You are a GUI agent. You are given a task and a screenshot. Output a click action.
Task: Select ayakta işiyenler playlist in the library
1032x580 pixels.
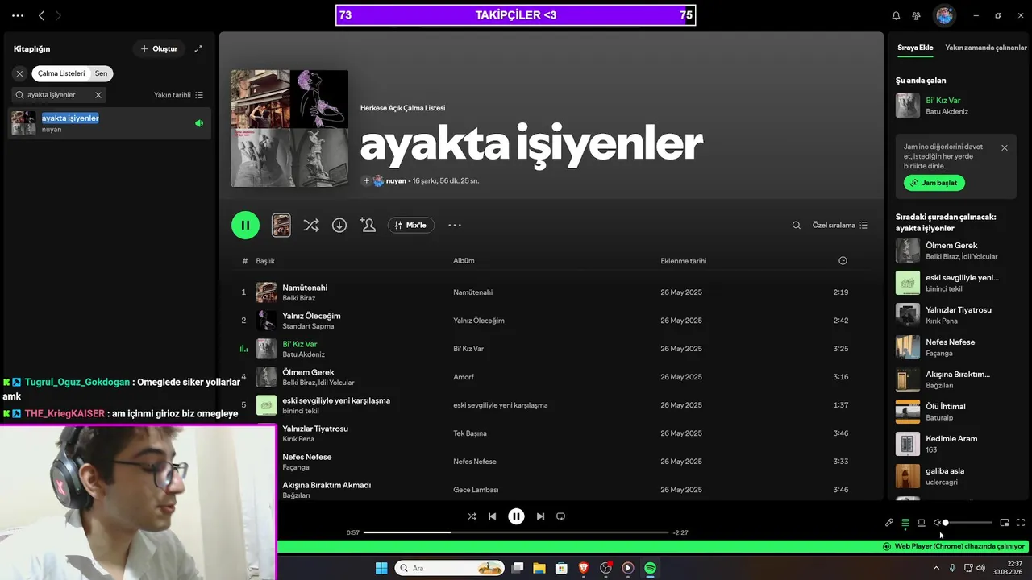[109, 123]
